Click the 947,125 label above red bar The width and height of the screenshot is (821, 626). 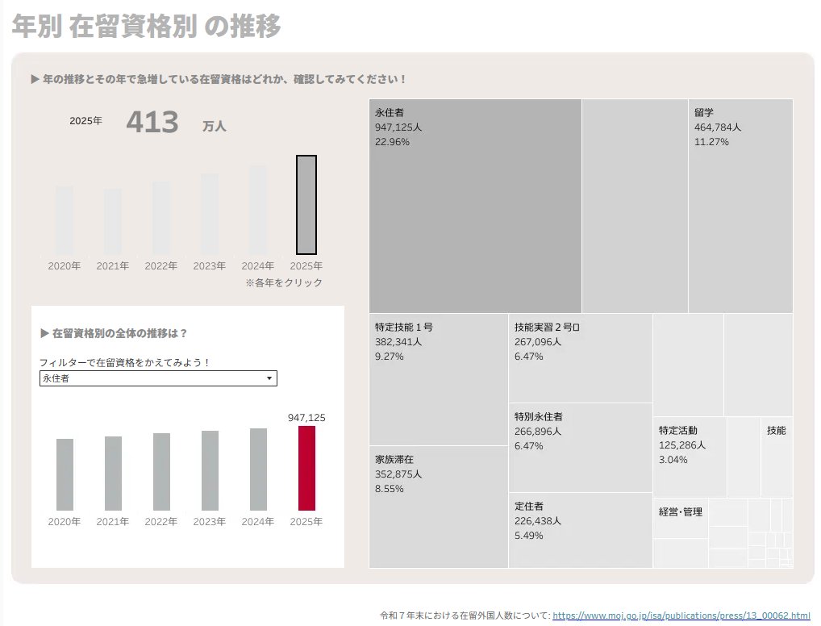[306, 418]
